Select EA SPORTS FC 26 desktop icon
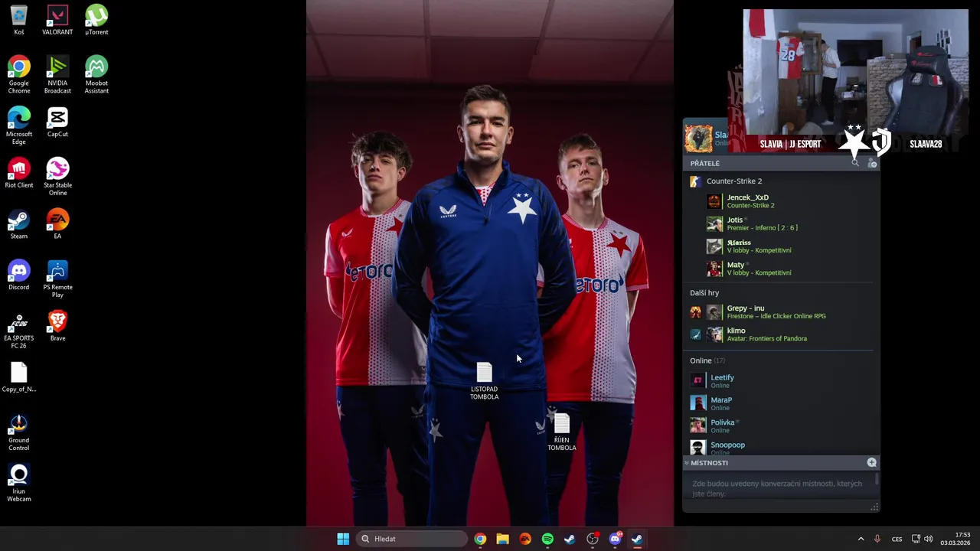Screen dimensions: 980x551 coord(19,331)
